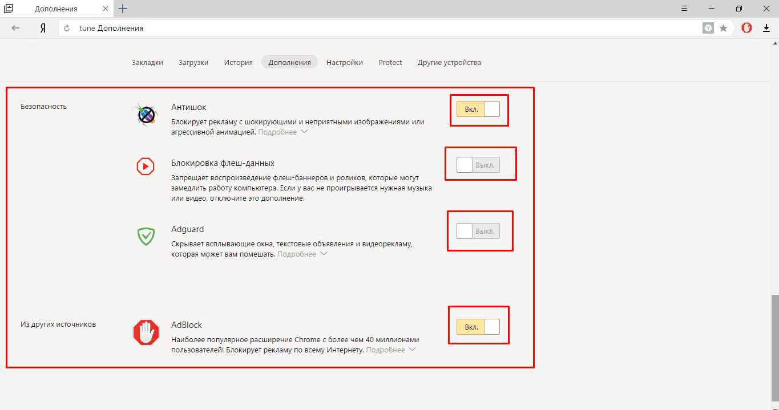Image resolution: width=779 pixels, height=410 pixels.
Task: Click the back arrow in the toolbar
Action: [15, 28]
